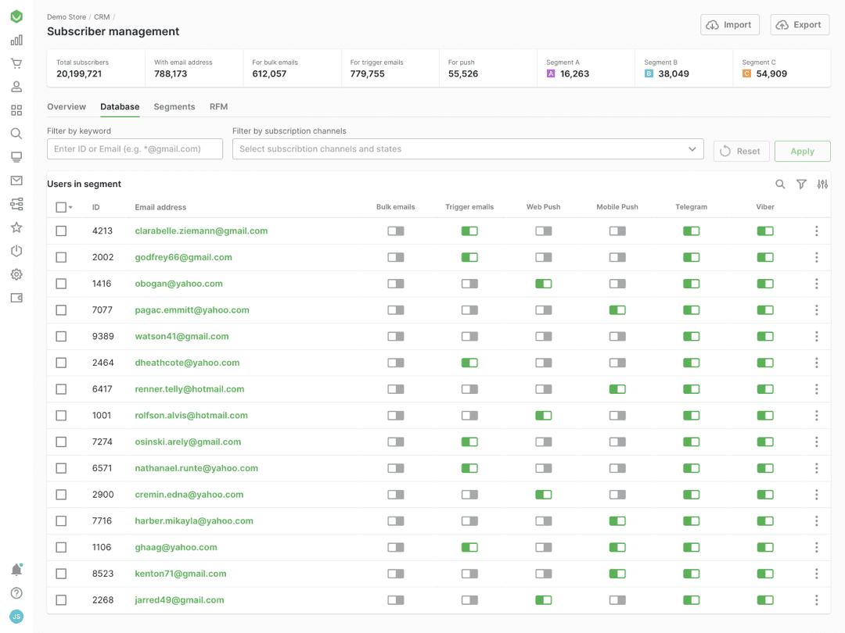Open the star favorites sidebar icon
The width and height of the screenshot is (845, 633).
tap(16, 227)
